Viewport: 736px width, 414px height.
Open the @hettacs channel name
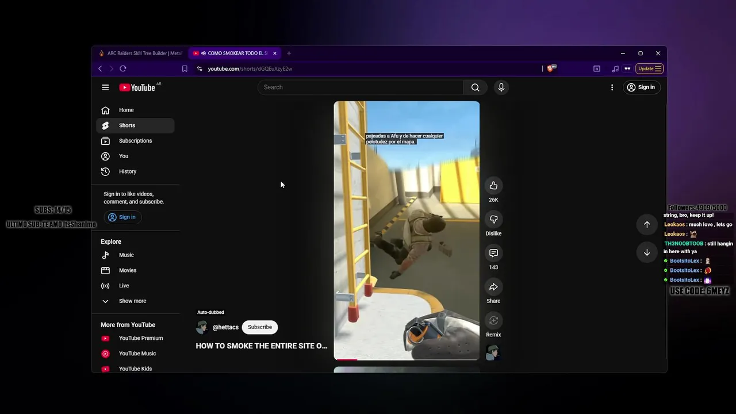tap(225, 327)
